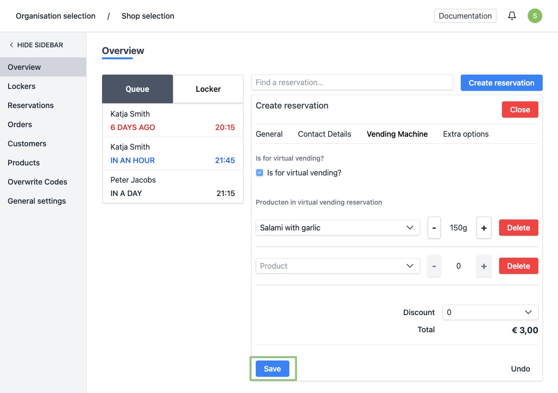This screenshot has width=558, height=393.
Task: Decrease Salami with garlic quantity with minus
Action: (x=434, y=228)
